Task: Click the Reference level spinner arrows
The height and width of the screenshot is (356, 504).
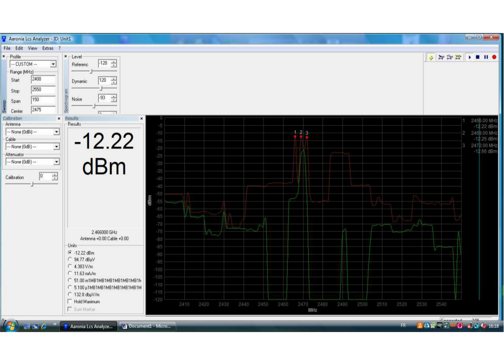Action: coord(114,63)
